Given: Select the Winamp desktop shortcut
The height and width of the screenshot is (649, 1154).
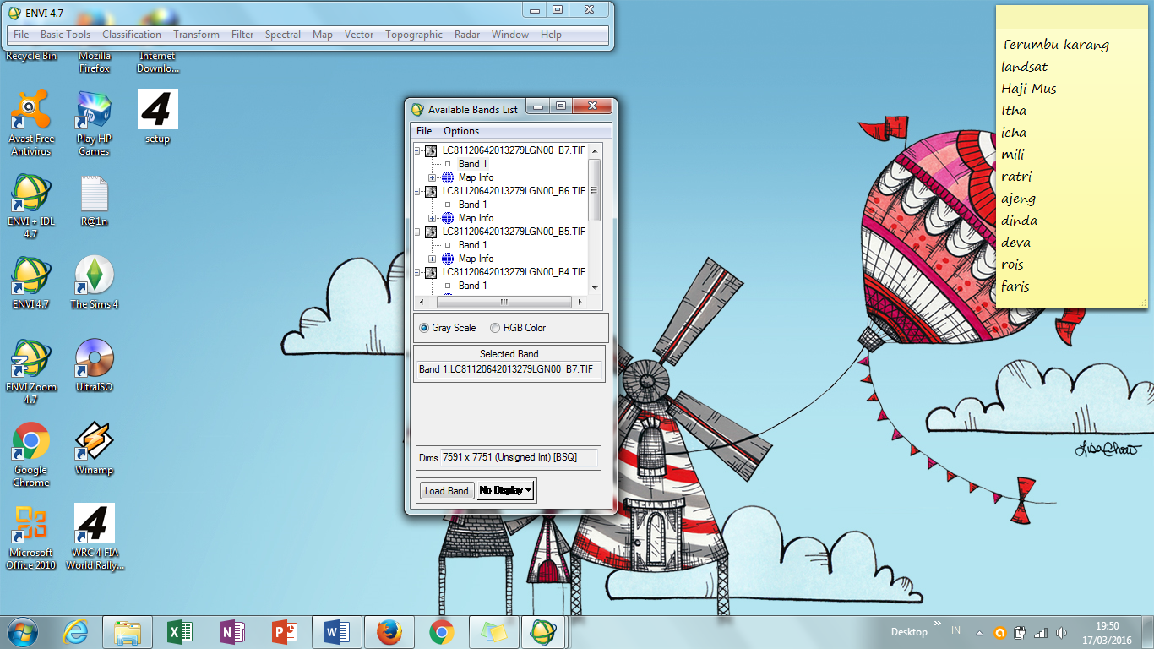Looking at the screenshot, I should click(x=94, y=448).
